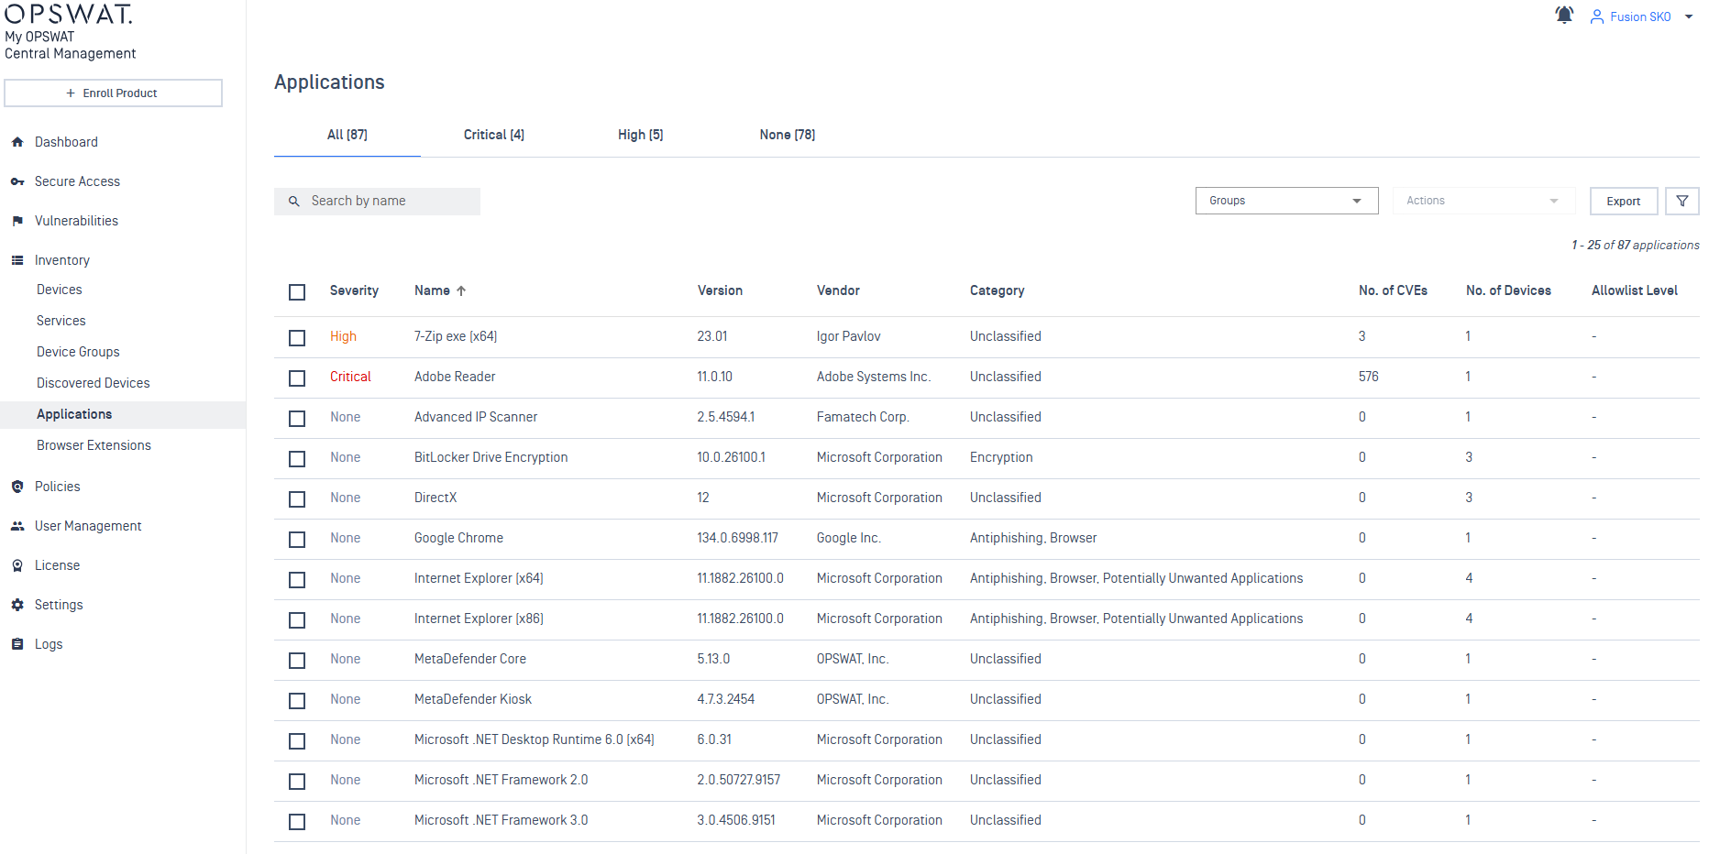Open Devices in the sidebar
This screenshot has width=1720, height=854.
tap(60, 290)
